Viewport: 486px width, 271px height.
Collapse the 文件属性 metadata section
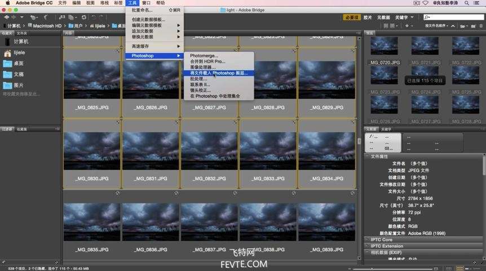[368, 157]
